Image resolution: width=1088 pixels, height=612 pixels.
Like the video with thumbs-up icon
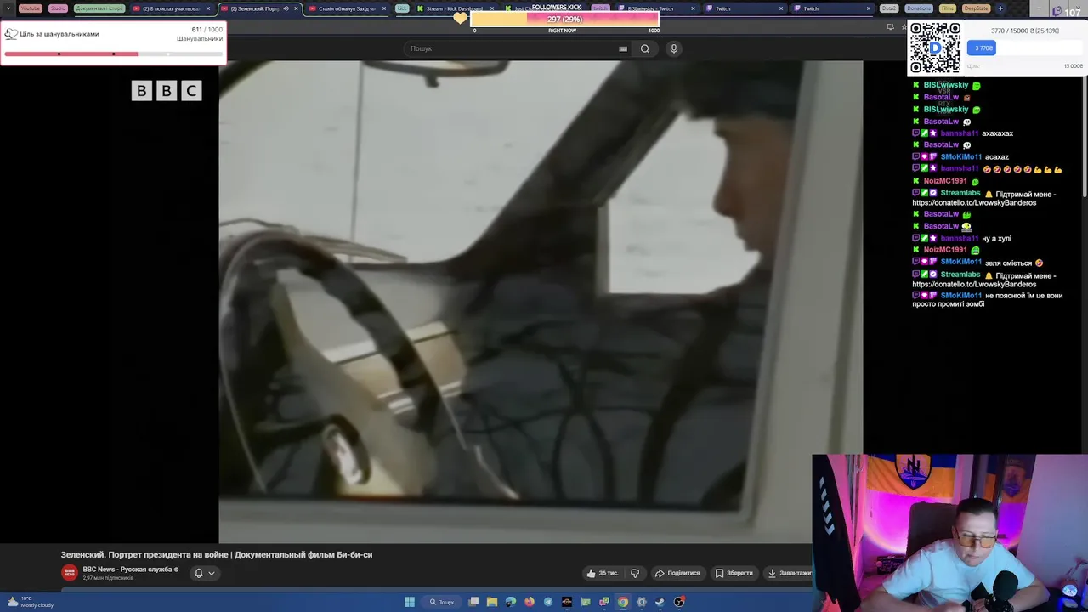point(603,573)
